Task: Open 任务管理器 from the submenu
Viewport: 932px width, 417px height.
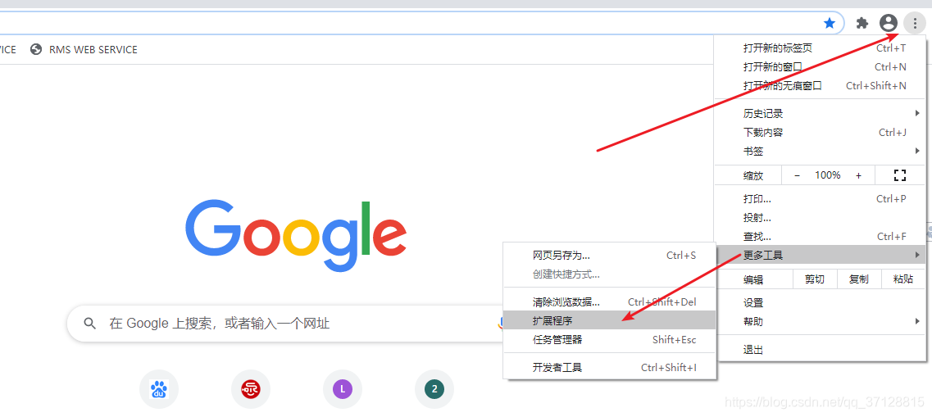Action: point(609,340)
